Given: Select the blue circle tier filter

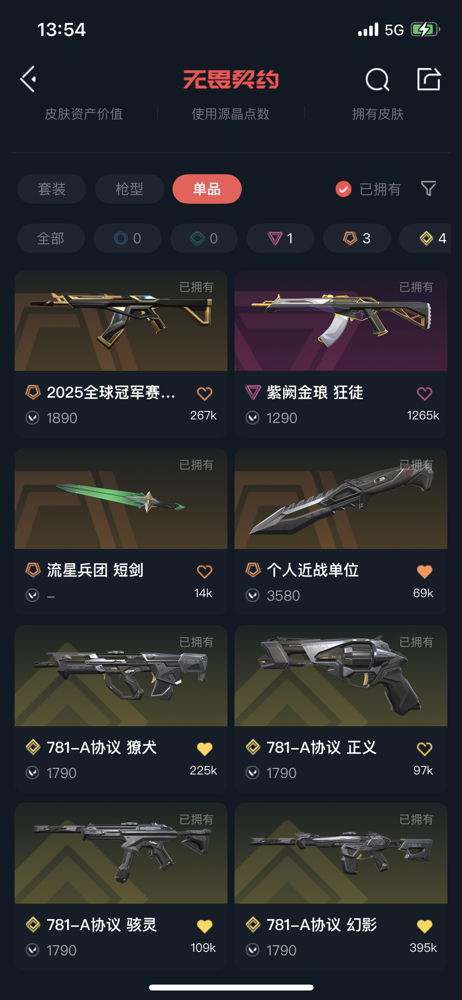Looking at the screenshot, I should point(127,238).
